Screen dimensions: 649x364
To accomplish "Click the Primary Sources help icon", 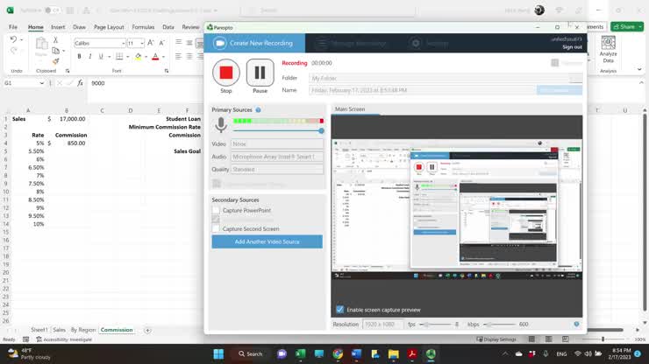I will click(x=258, y=110).
